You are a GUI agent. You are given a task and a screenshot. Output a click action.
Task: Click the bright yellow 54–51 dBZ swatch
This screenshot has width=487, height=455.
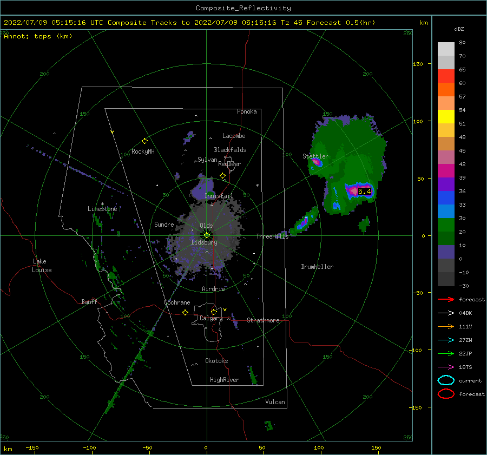point(446,116)
